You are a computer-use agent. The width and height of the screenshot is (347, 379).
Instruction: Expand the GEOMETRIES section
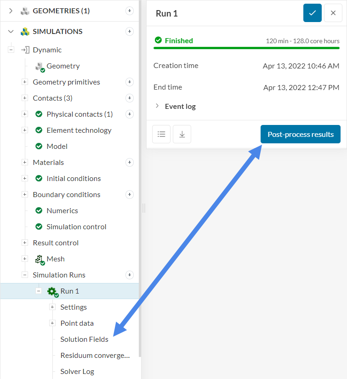[x=11, y=11]
